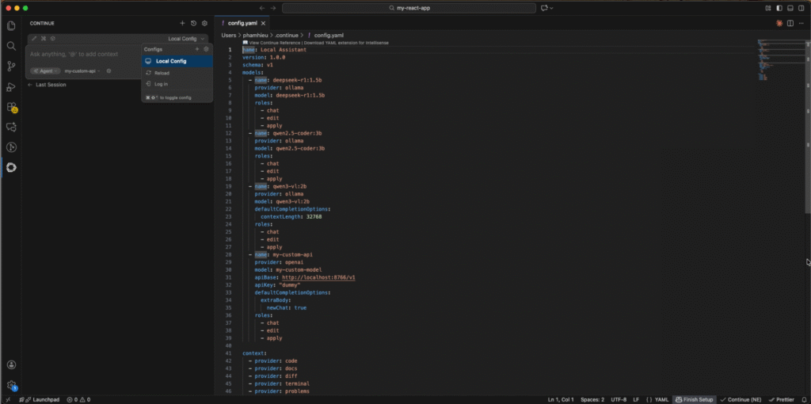
Task: Click the Finish Setup status bar button
Action: click(694, 399)
